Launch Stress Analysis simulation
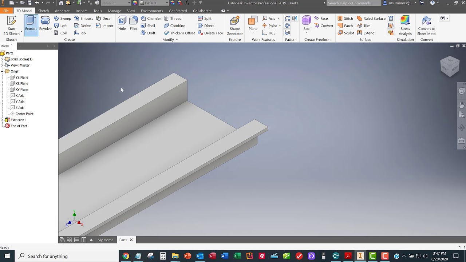 click(405, 25)
